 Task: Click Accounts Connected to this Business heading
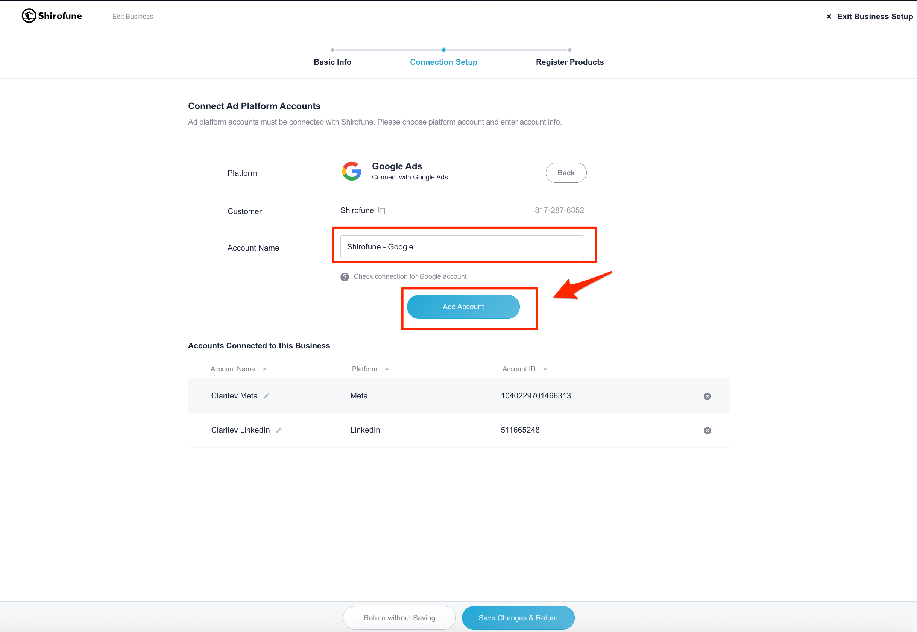point(259,346)
